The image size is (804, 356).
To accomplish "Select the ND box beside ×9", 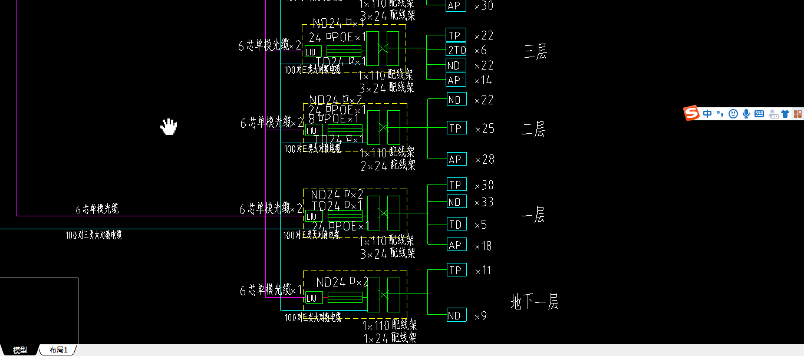I will click(456, 315).
